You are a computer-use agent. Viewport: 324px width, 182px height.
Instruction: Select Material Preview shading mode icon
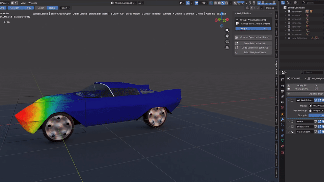coord(223,3)
